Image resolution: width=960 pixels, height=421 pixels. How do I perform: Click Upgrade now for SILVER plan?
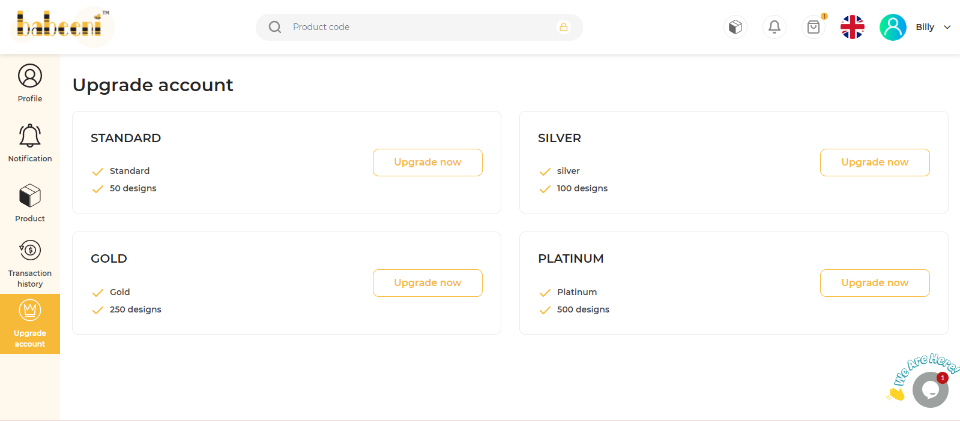pyautogui.click(x=875, y=163)
